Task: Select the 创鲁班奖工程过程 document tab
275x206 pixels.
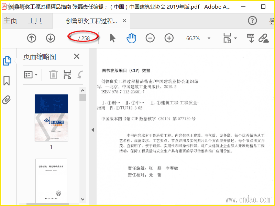Action: click(91, 21)
